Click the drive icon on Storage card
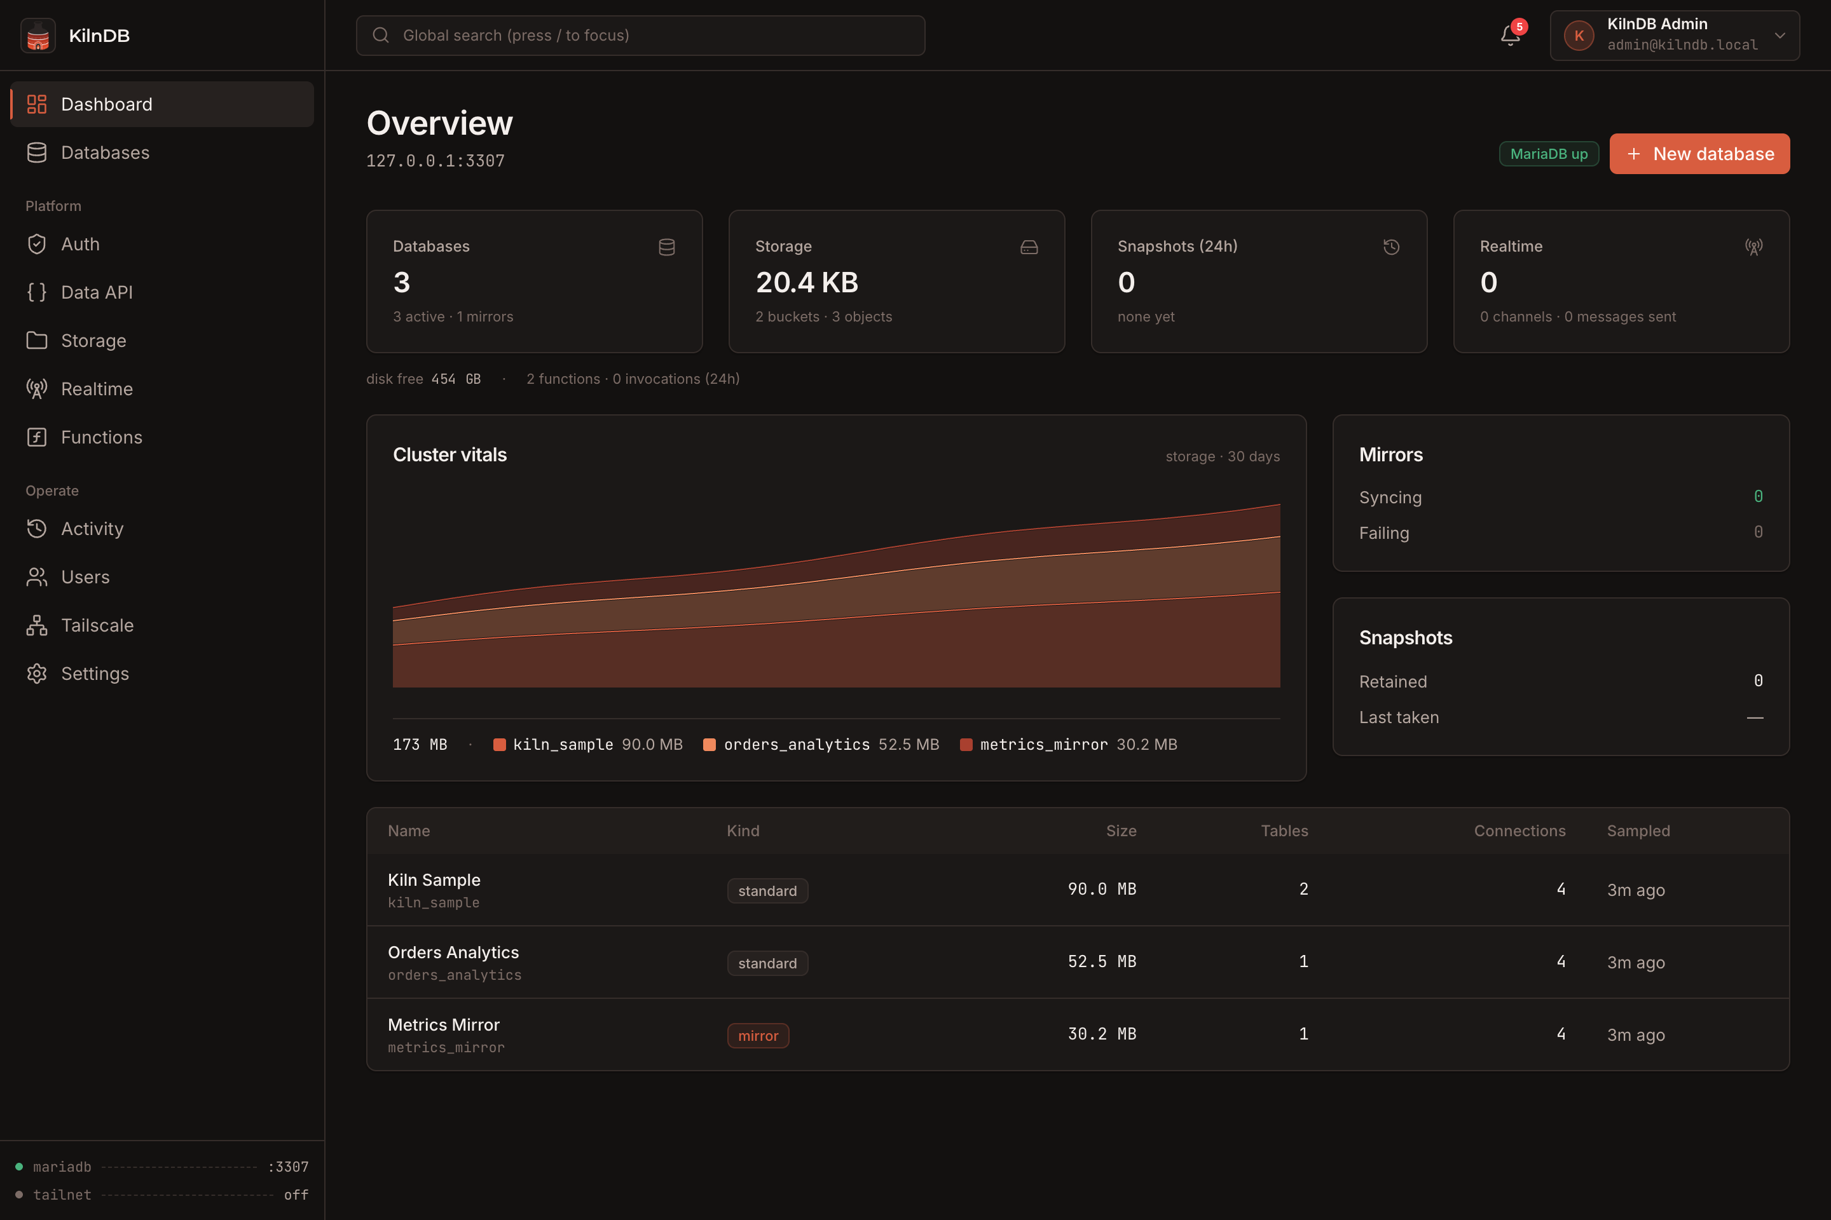Screen dimensions: 1831x1220 tap(1029, 247)
